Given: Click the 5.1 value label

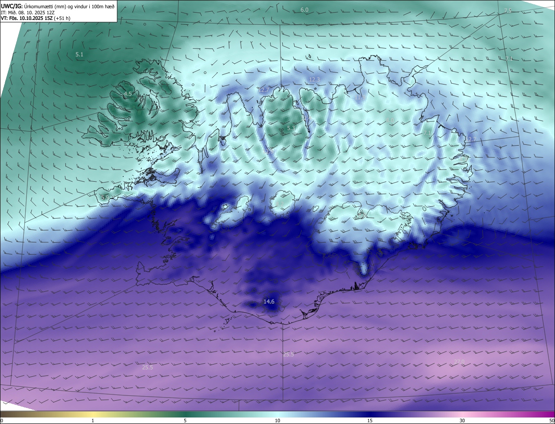Looking at the screenshot, I should [79, 55].
